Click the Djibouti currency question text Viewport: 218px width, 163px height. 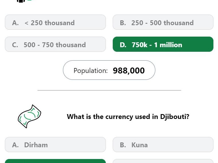point(128,117)
